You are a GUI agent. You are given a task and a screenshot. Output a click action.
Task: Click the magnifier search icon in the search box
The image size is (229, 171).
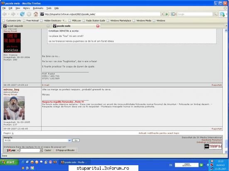(x=215, y=14)
